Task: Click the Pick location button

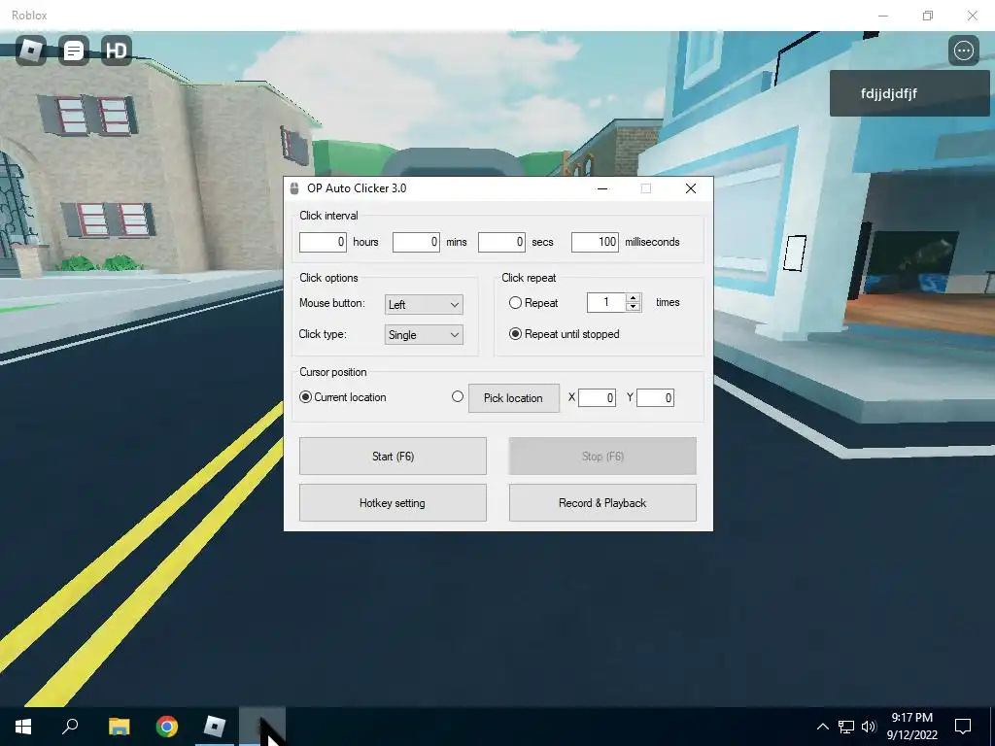Action: [514, 398]
